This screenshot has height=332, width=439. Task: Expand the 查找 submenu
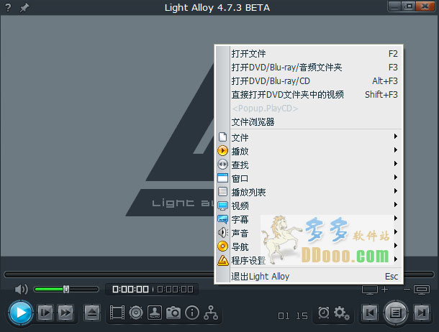tap(309, 165)
